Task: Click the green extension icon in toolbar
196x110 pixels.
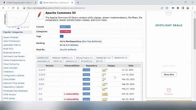Action: [173, 8]
